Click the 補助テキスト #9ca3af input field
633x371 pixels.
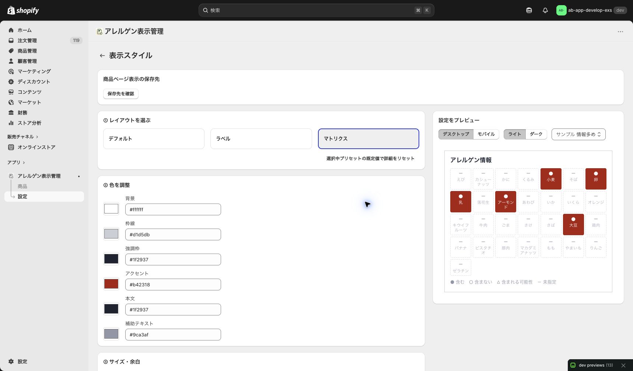[x=173, y=335]
